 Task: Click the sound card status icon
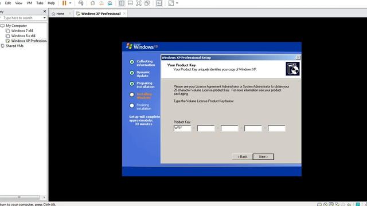coord(349,204)
